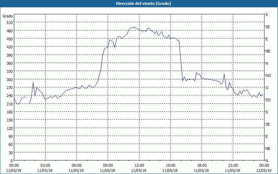
Task: Select the 120 degree axis label
Action: pos(10,128)
